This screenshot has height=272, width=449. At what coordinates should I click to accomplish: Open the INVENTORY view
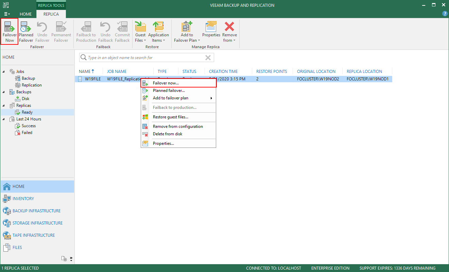tap(37, 199)
